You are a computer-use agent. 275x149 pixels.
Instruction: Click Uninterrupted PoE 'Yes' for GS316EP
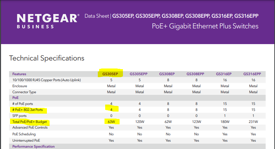[225, 140]
